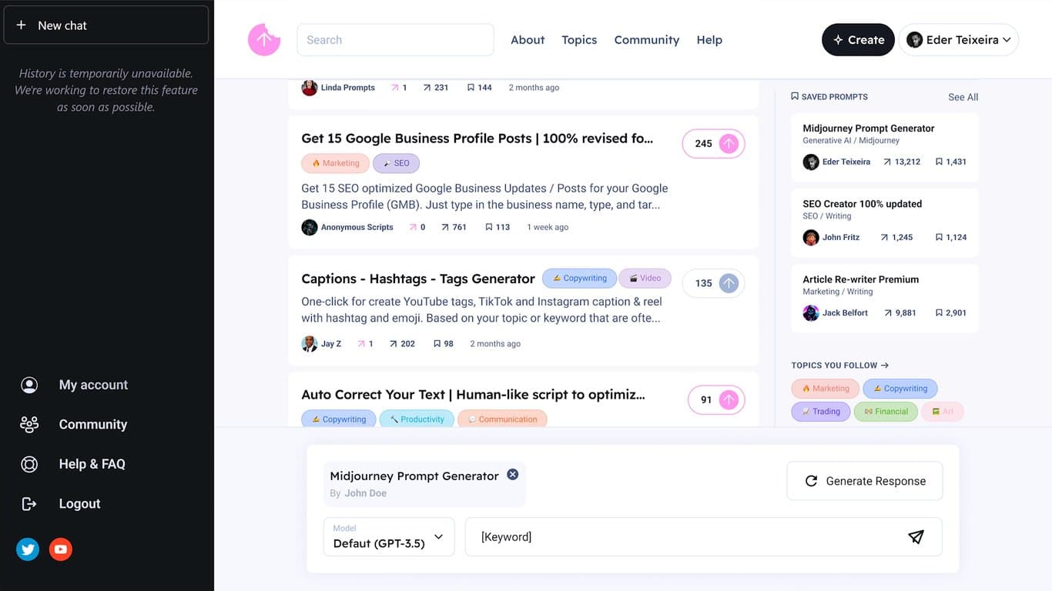Screen dimensions: 1052x591
Task: Click the Logout icon in sidebar
Action: pos(29,503)
